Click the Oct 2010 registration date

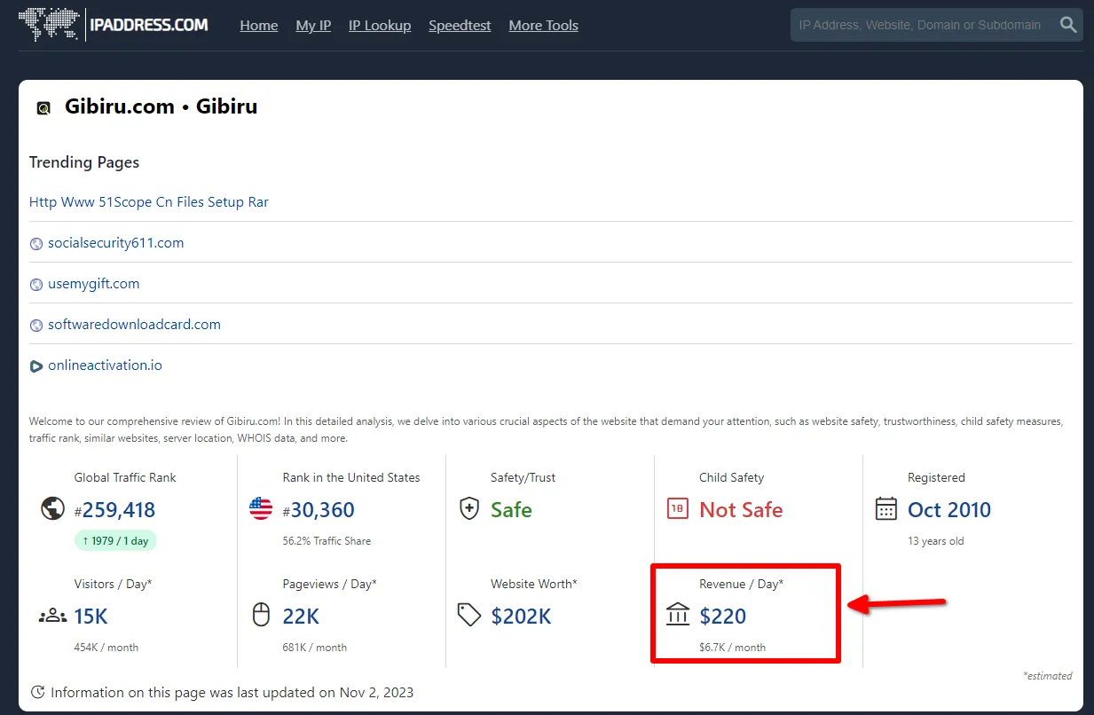click(x=949, y=510)
